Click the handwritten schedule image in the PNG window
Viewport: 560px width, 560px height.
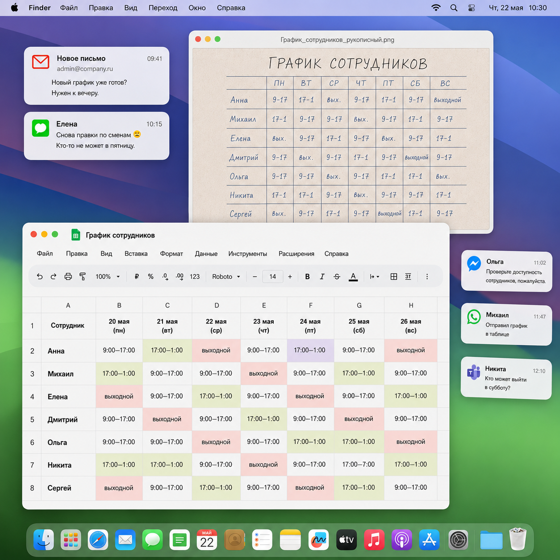pos(341,136)
